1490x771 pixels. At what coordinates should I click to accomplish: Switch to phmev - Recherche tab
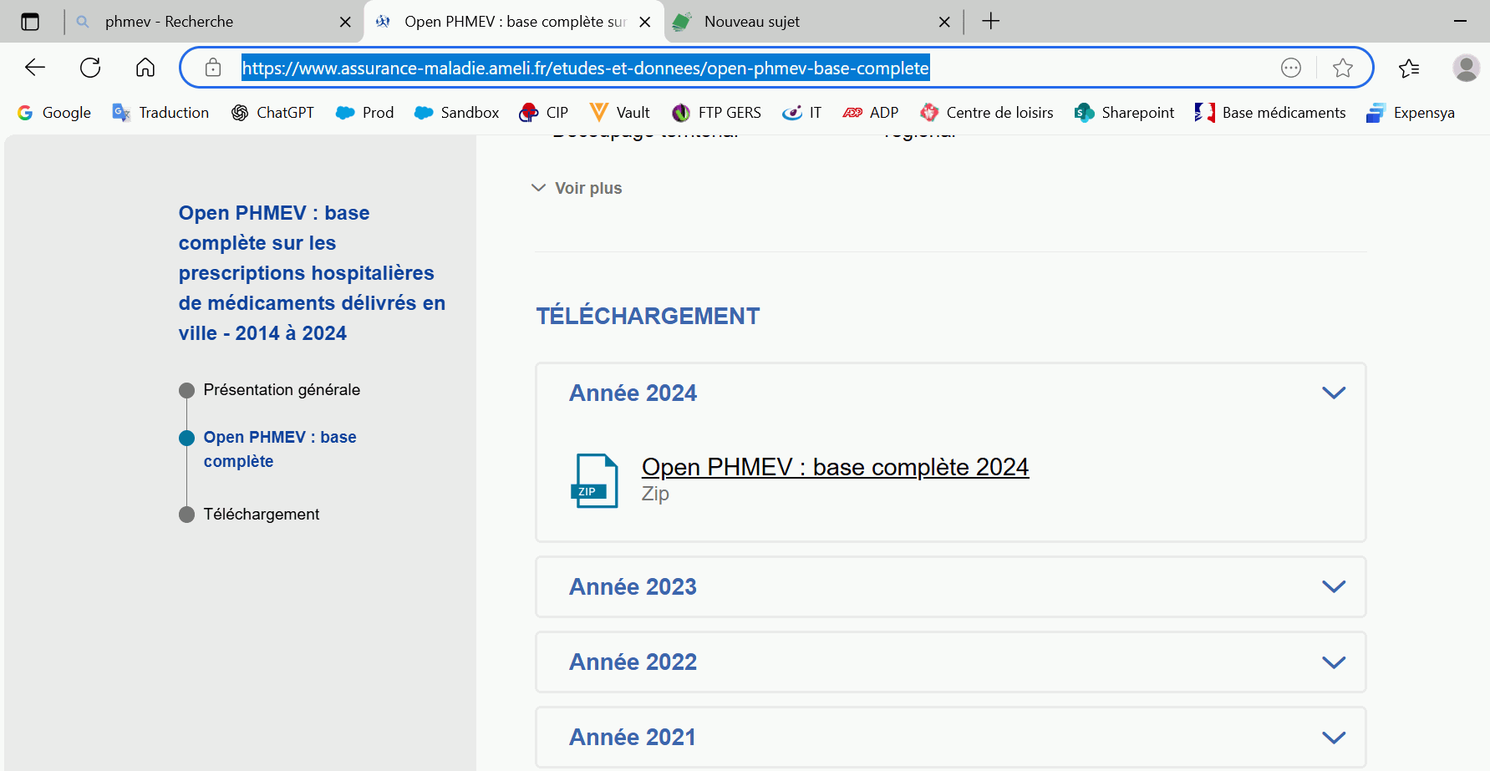tap(201, 22)
